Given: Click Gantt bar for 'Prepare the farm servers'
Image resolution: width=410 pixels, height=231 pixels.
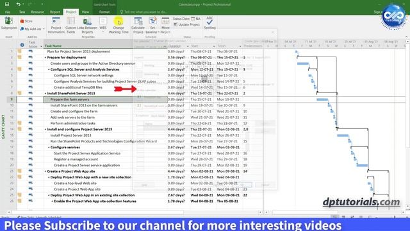Looking at the screenshot, I should point(322,99).
